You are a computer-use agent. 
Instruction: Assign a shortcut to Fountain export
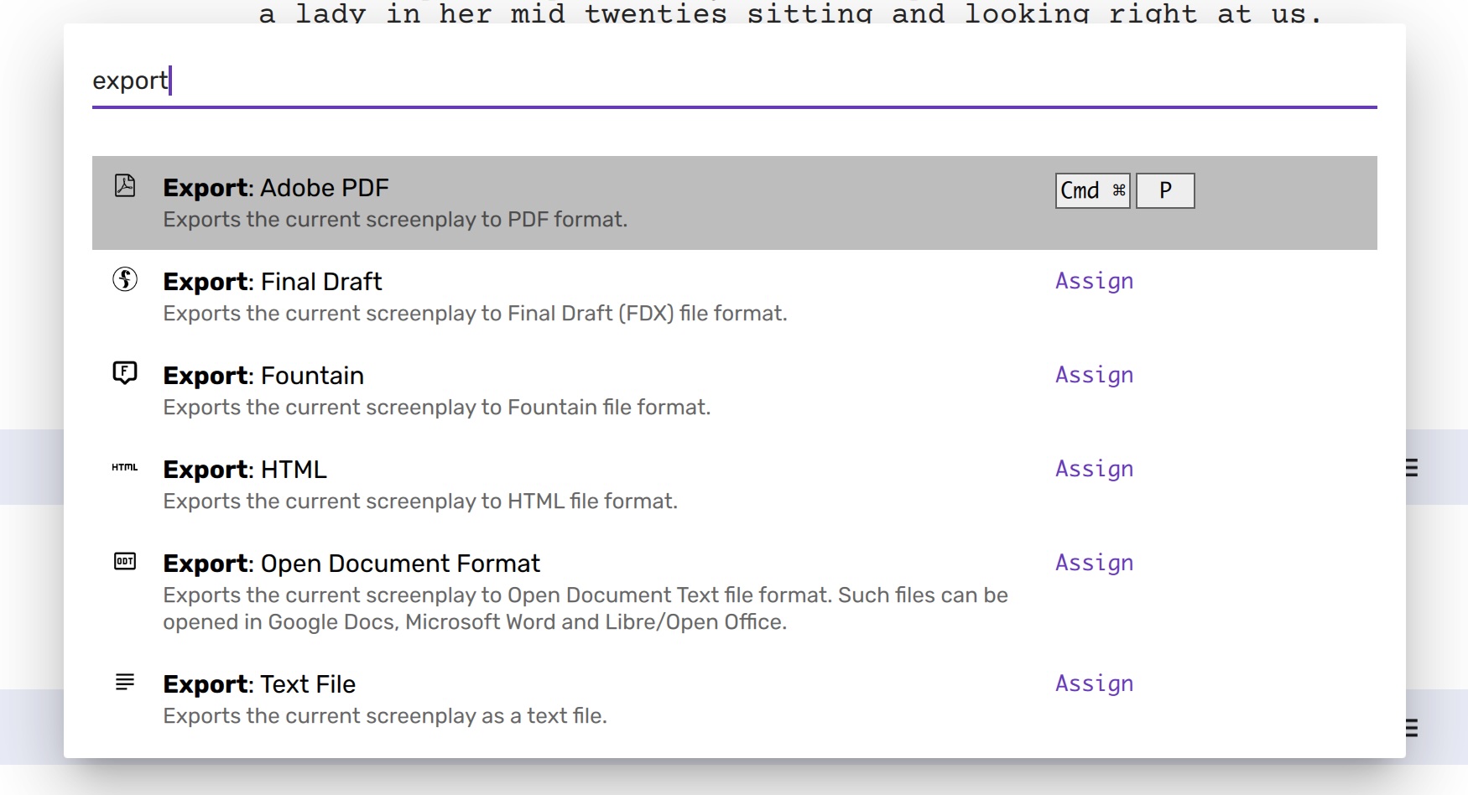tap(1094, 375)
